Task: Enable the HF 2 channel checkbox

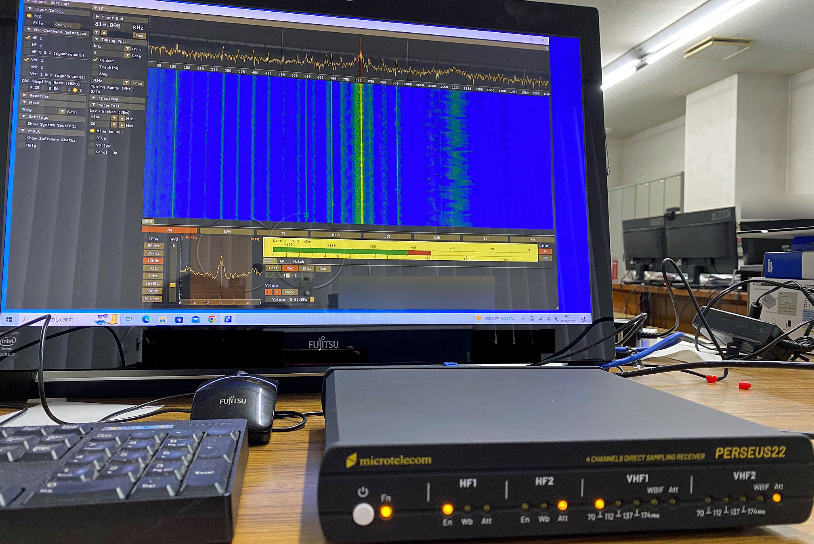Action: point(27,44)
